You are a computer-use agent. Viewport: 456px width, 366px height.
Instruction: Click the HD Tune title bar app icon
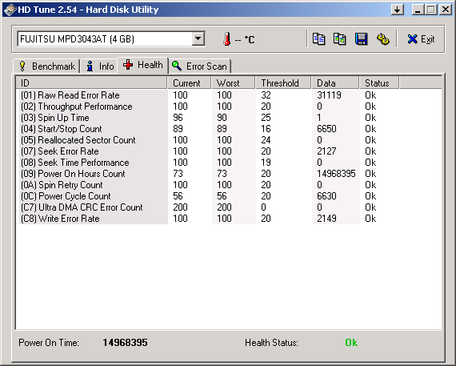10,10
